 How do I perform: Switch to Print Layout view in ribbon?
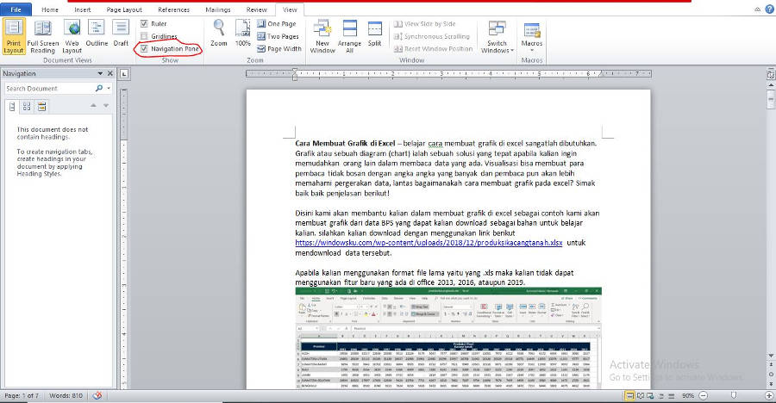click(13, 36)
